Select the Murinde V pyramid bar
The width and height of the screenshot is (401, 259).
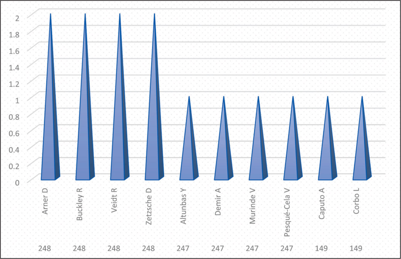pos(258,138)
